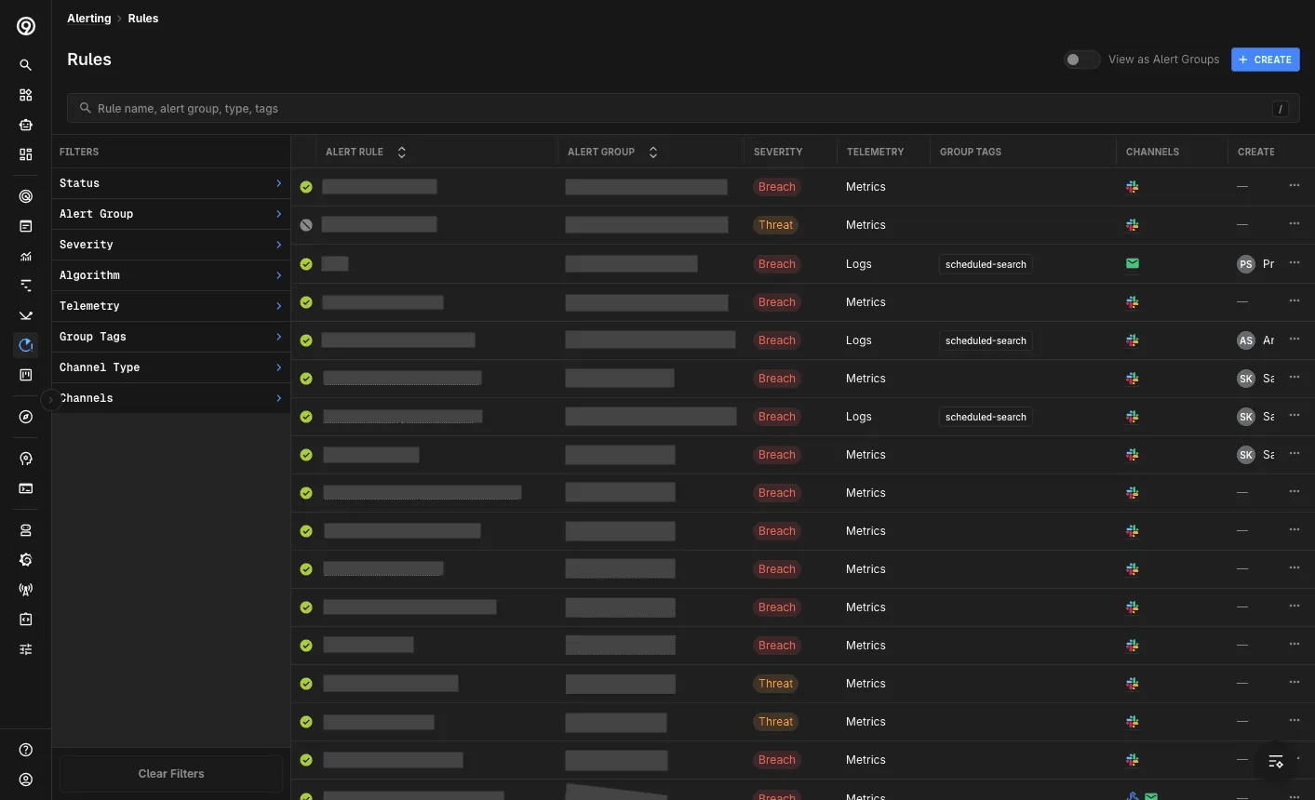Focus the rule name search field
This screenshot has width=1315, height=800.
[683, 108]
